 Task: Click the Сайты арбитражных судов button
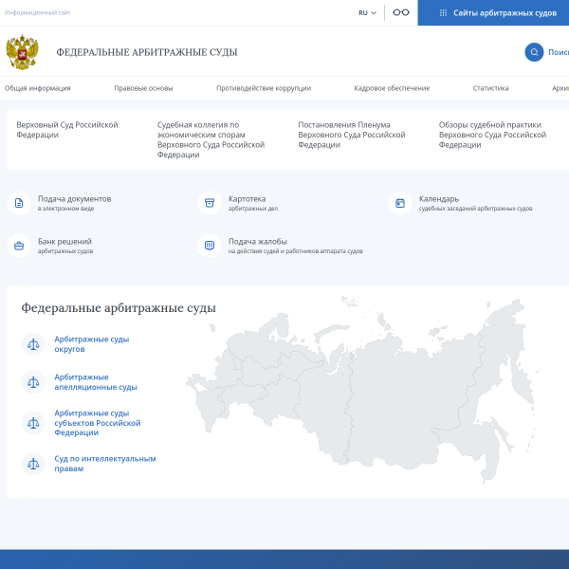(493, 13)
